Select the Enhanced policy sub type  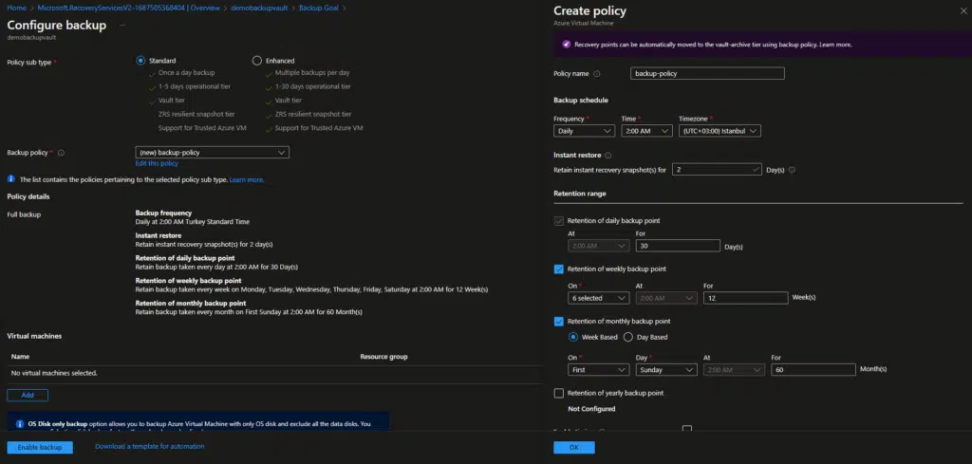pos(257,61)
